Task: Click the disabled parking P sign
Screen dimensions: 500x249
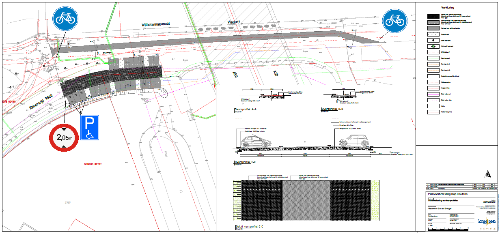Action: [x=90, y=128]
